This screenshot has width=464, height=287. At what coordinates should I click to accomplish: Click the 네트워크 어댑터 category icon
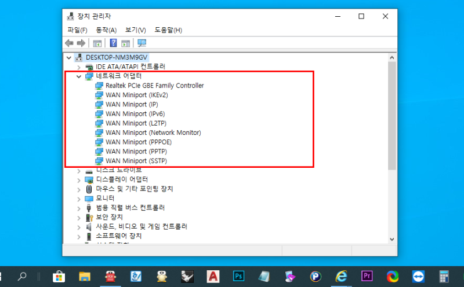[89, 76]
